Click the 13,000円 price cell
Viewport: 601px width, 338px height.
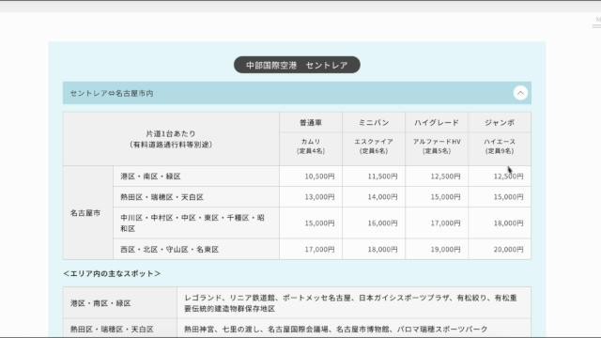point(311,197)
